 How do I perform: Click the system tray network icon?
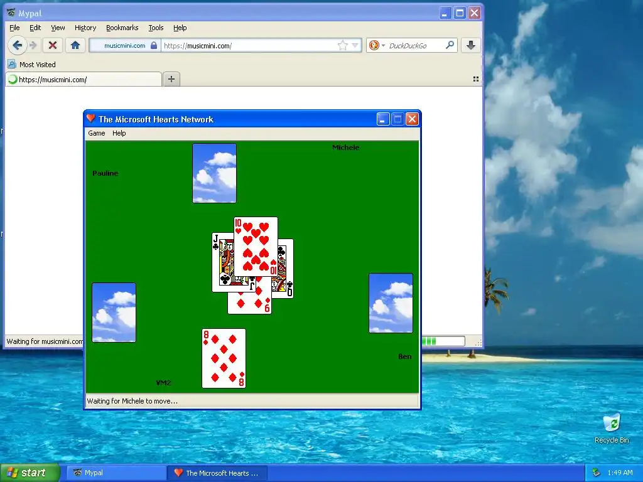(x=597, y=473)
